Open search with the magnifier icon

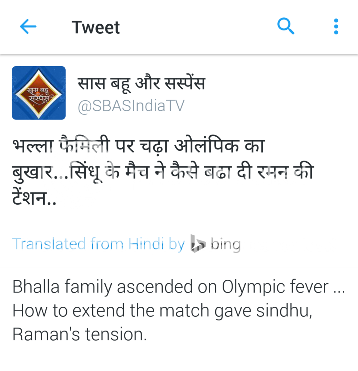point(286,26)
